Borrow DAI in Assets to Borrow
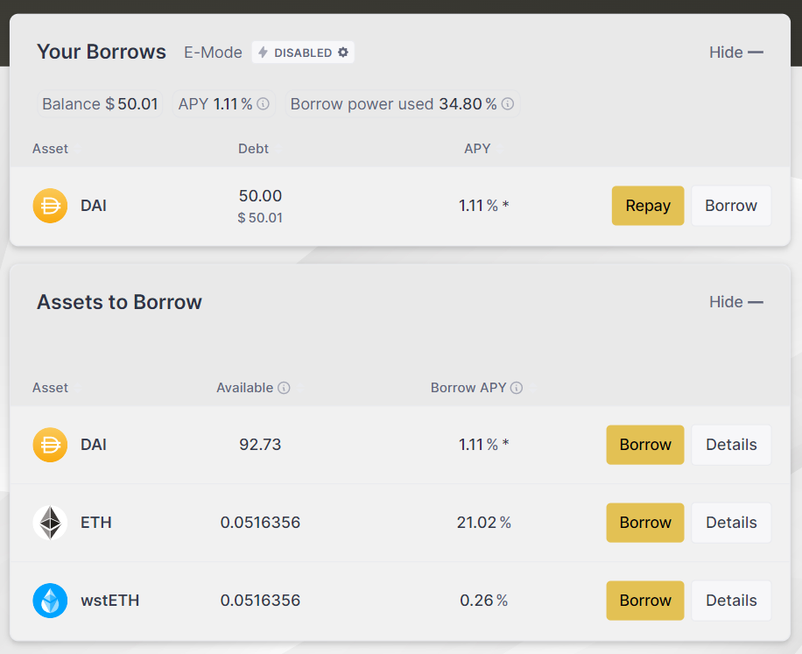Image resolution: width=802 pixels, height=654 pixels. point(645,445)
